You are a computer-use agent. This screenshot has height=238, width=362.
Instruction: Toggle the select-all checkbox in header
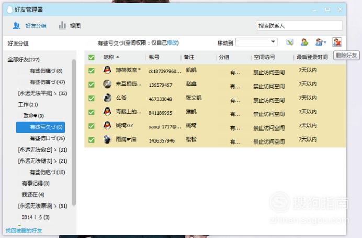pyautogui.click(x=92, y=57)
